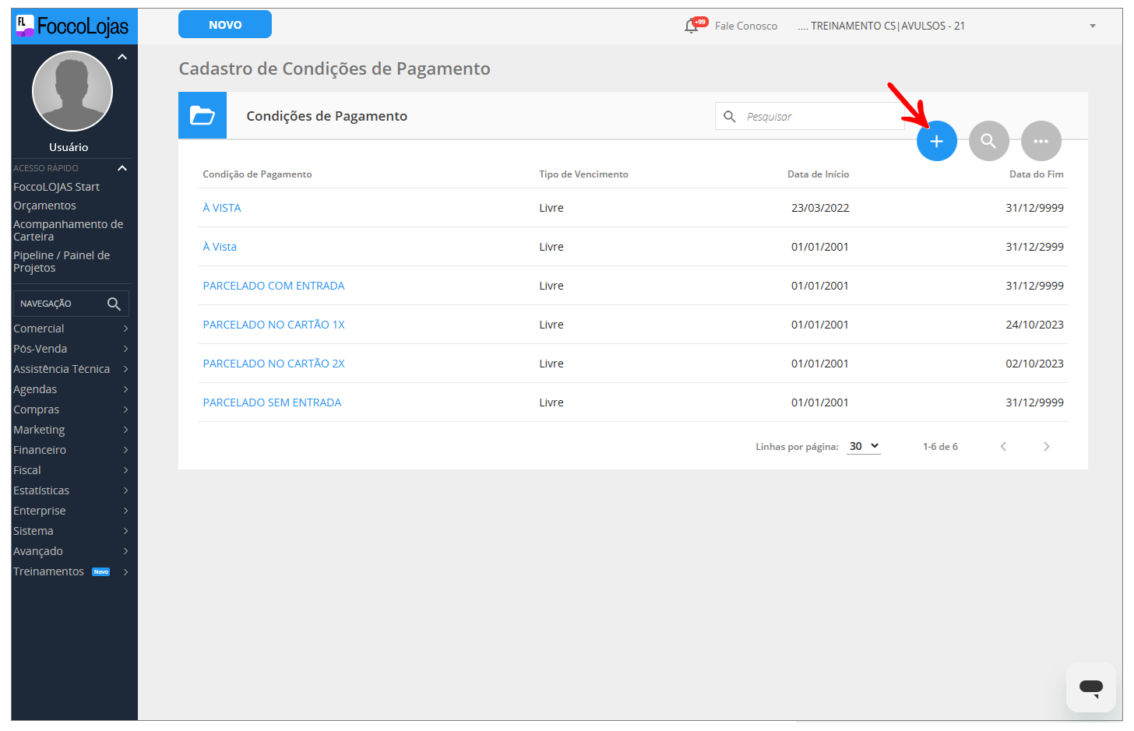Screen dimensions: 1134x731
Task: Click the user avatar picture
Action: tap(72, 91)
